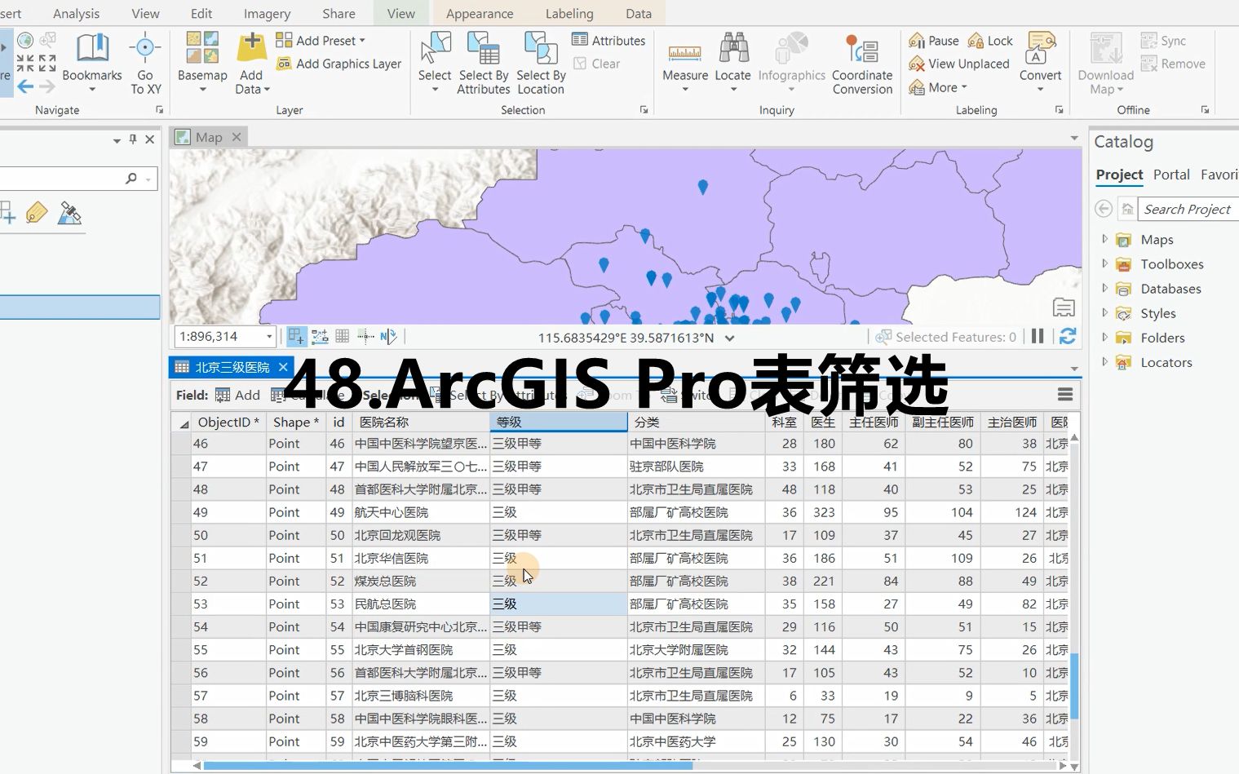Click in the Search Project field

click(x=1188, y=209)
